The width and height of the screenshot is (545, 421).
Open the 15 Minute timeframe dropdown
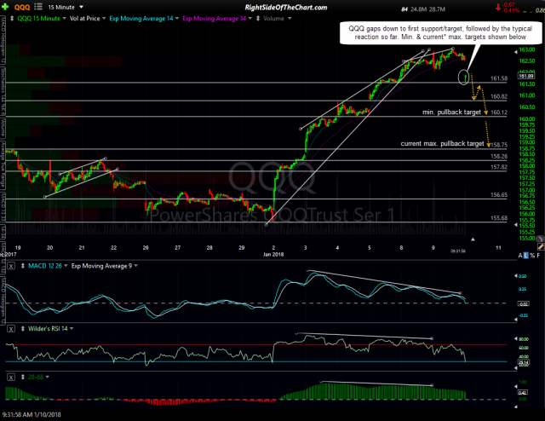66,7
